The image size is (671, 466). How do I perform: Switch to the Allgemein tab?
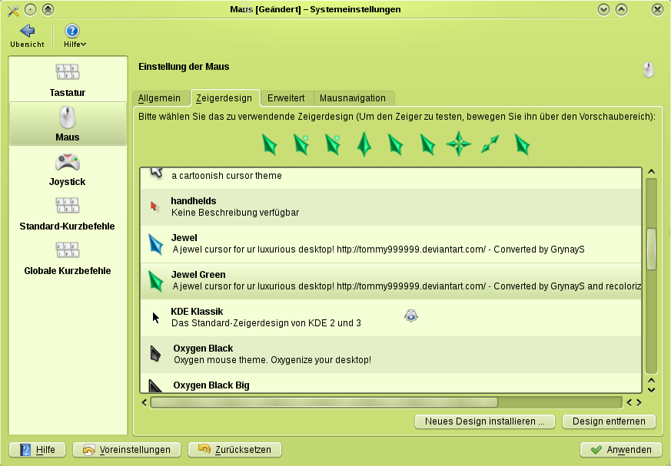(159, 98)
